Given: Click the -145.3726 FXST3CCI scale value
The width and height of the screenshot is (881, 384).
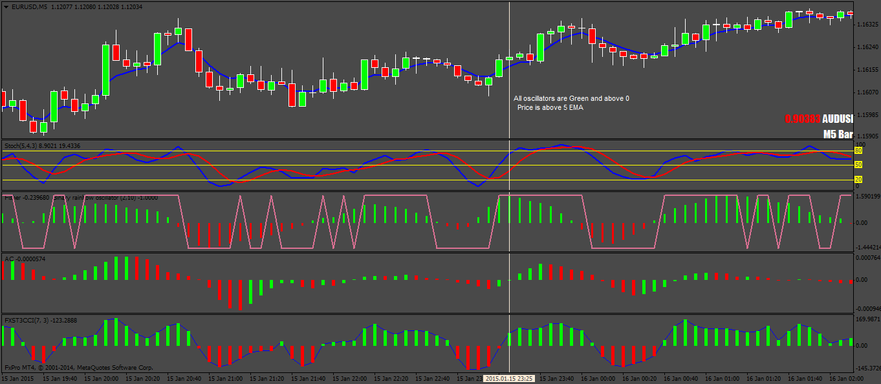Looking at the screenshot, I should 867,367.
